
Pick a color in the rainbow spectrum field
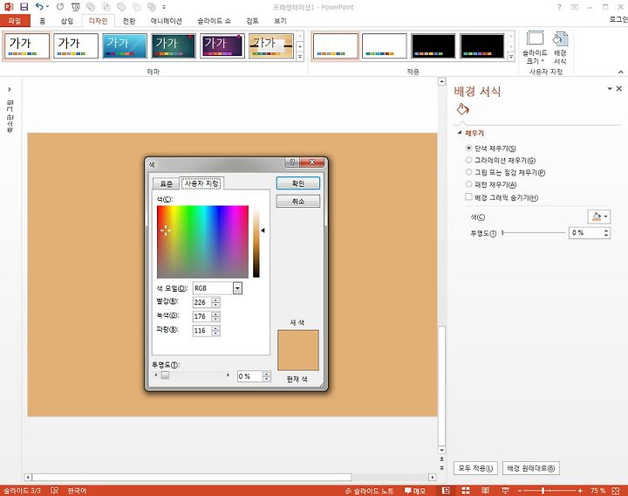point(202,242)
